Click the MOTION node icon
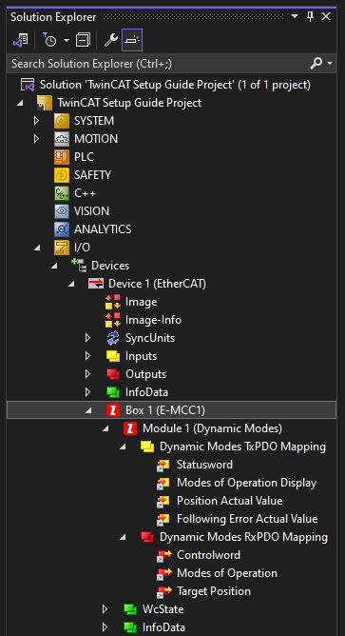The height and width of the screenshot is (636, 345). coord(62,139)
